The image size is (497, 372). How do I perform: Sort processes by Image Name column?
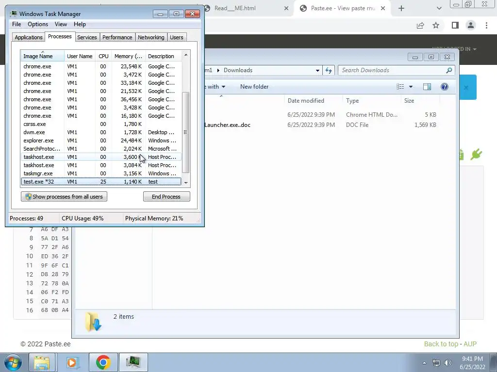tap(43, 56)
